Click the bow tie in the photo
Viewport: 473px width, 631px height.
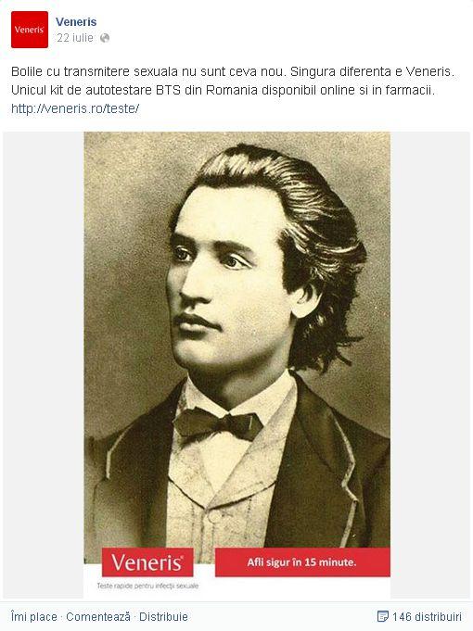(x=218, y=423)
